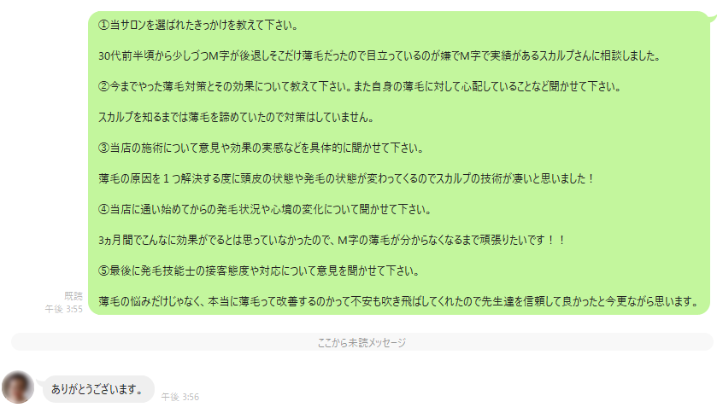Click the 既読 read indicator

point(73,296)
